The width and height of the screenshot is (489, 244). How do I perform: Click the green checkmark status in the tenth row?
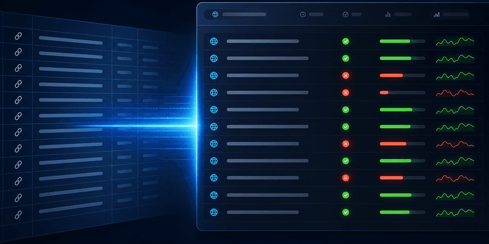[345, 195]
